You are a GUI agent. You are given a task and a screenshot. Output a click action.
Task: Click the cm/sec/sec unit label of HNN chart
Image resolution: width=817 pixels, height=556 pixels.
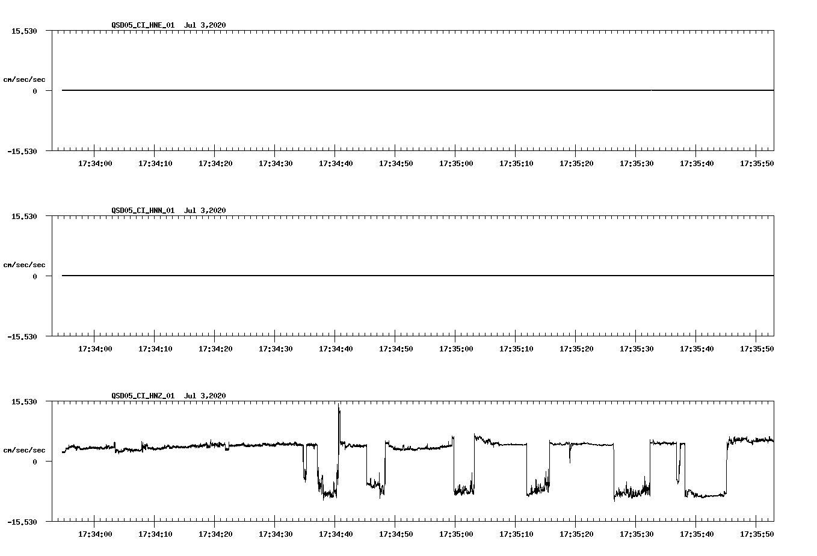(x=24, y=265)
